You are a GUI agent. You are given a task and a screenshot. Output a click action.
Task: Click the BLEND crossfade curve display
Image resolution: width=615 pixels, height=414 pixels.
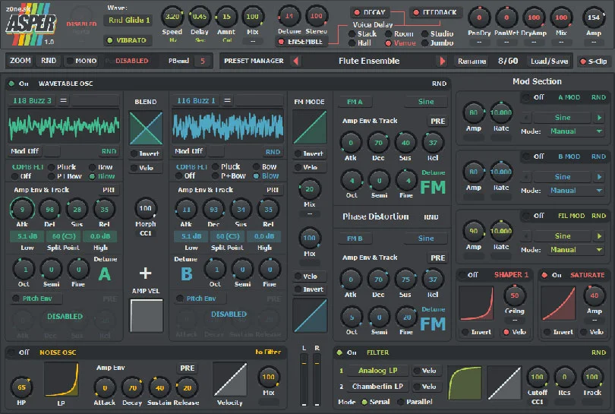145,128
